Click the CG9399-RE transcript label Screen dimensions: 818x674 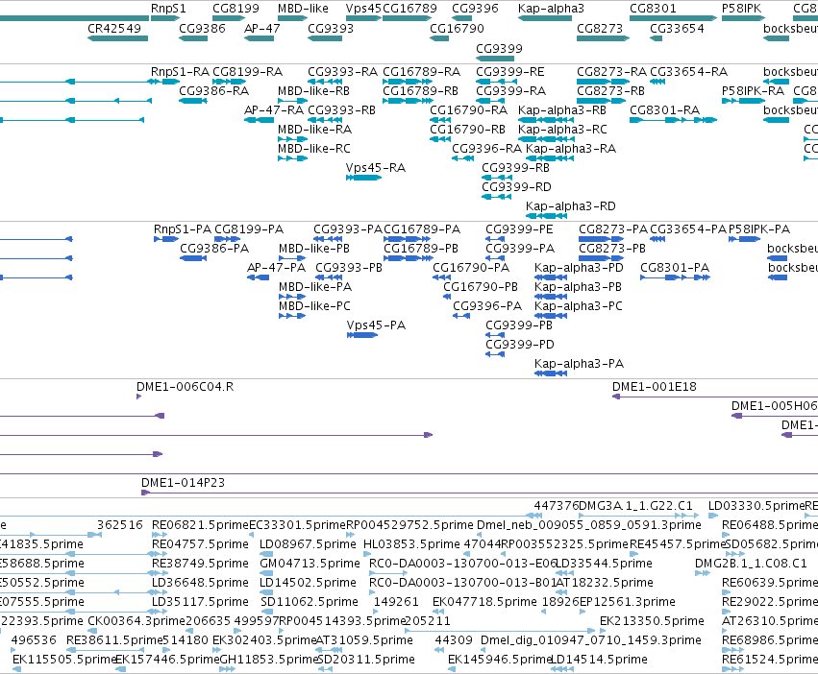(x=510, y=71)
